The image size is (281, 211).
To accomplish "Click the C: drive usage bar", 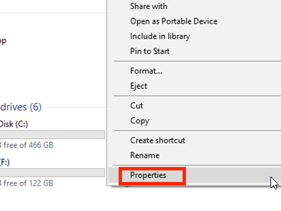I will point(52,134).
